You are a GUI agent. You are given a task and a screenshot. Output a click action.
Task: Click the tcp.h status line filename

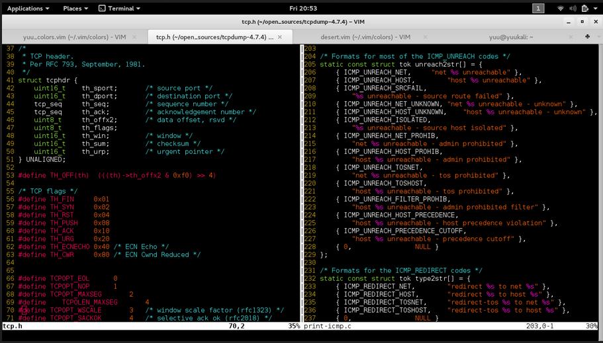pos(13,326)
